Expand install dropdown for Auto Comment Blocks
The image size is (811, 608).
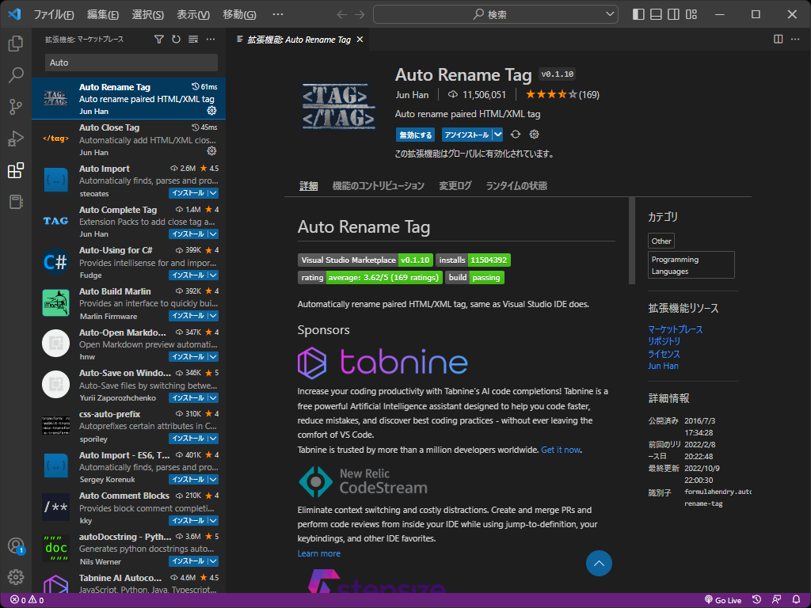213,521
